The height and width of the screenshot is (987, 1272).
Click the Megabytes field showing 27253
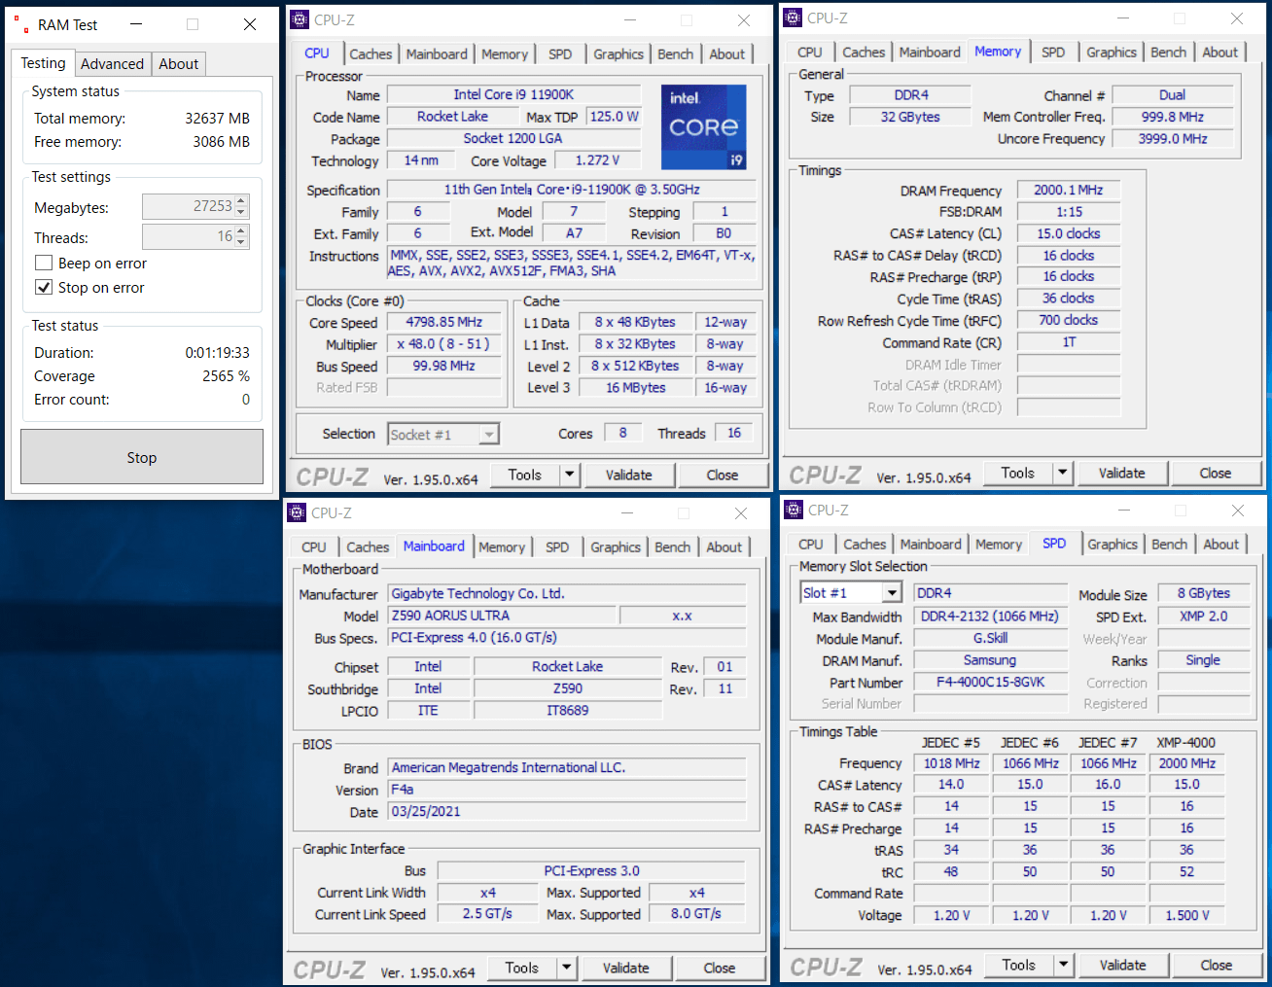189,206
